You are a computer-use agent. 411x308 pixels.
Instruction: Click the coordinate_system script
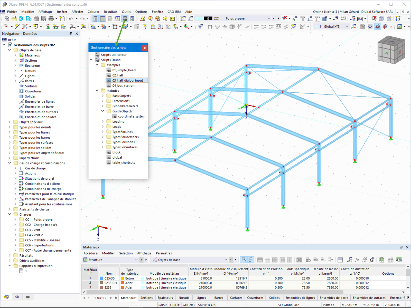(x=132, y=116)
